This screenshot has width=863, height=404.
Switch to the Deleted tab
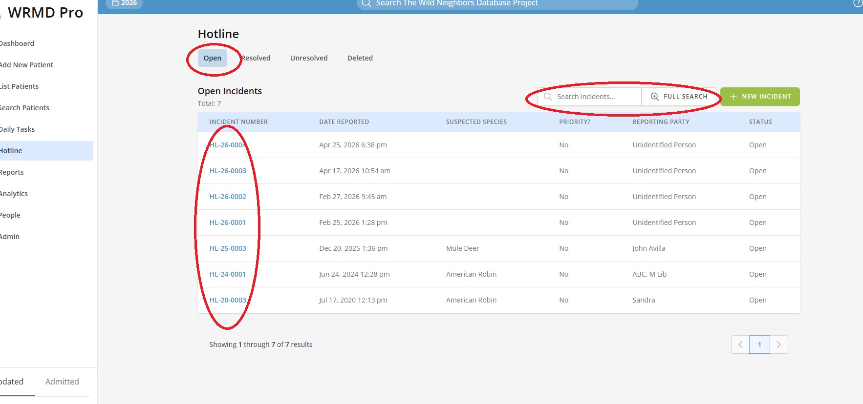click(360, 58)
